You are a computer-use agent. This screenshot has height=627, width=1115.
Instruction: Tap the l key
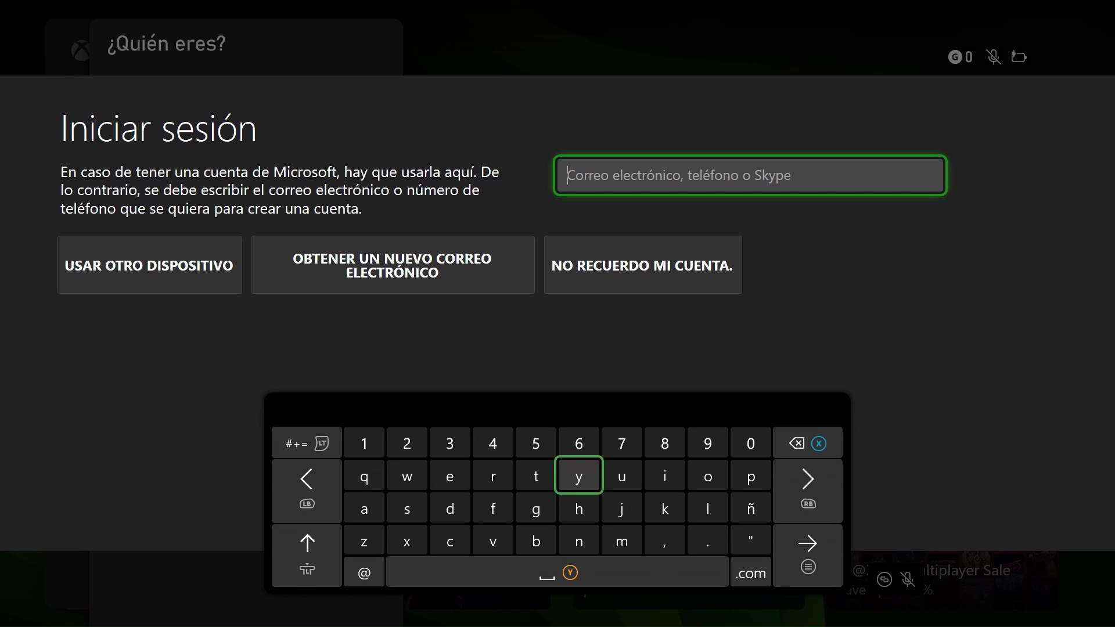tap(708, 509)
